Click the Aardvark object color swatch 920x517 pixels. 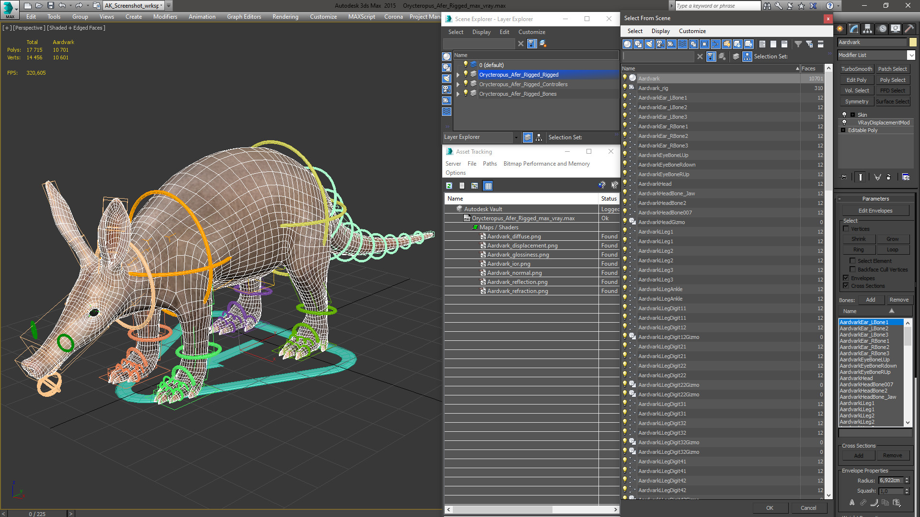[912, 42]
